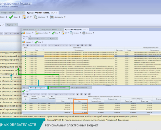Switch to the НПА tab
Screen dimensions: 161x130
coord(24,88)
